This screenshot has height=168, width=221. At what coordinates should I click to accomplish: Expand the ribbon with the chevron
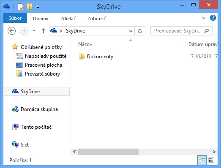(x=204, y=18)
